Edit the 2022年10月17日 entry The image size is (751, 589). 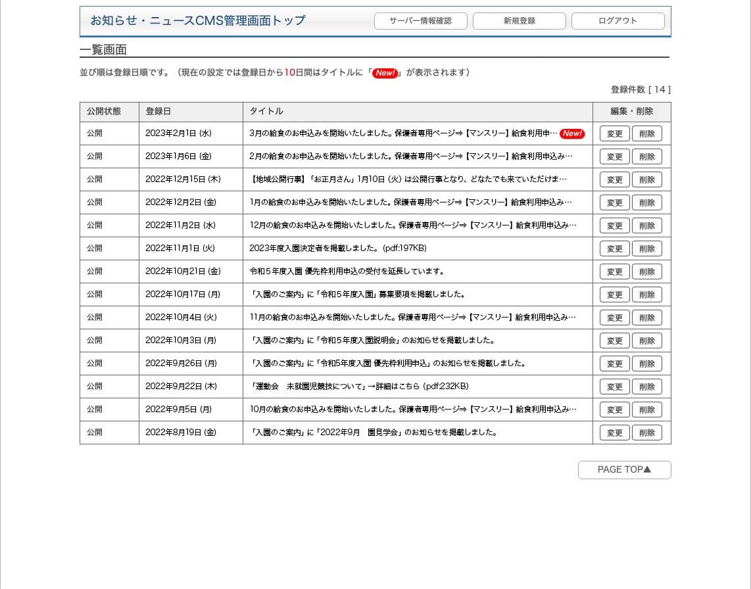point(614,294)
